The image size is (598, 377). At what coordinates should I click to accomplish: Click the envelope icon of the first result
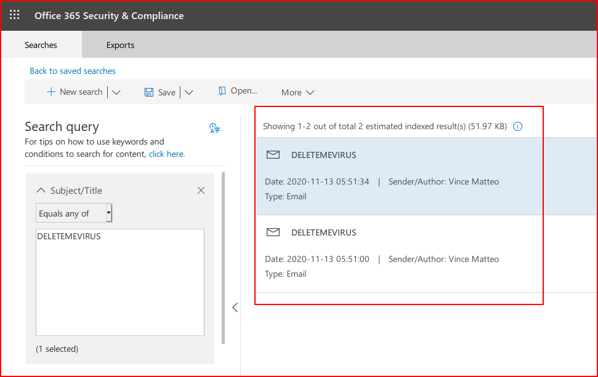point(273,154)
